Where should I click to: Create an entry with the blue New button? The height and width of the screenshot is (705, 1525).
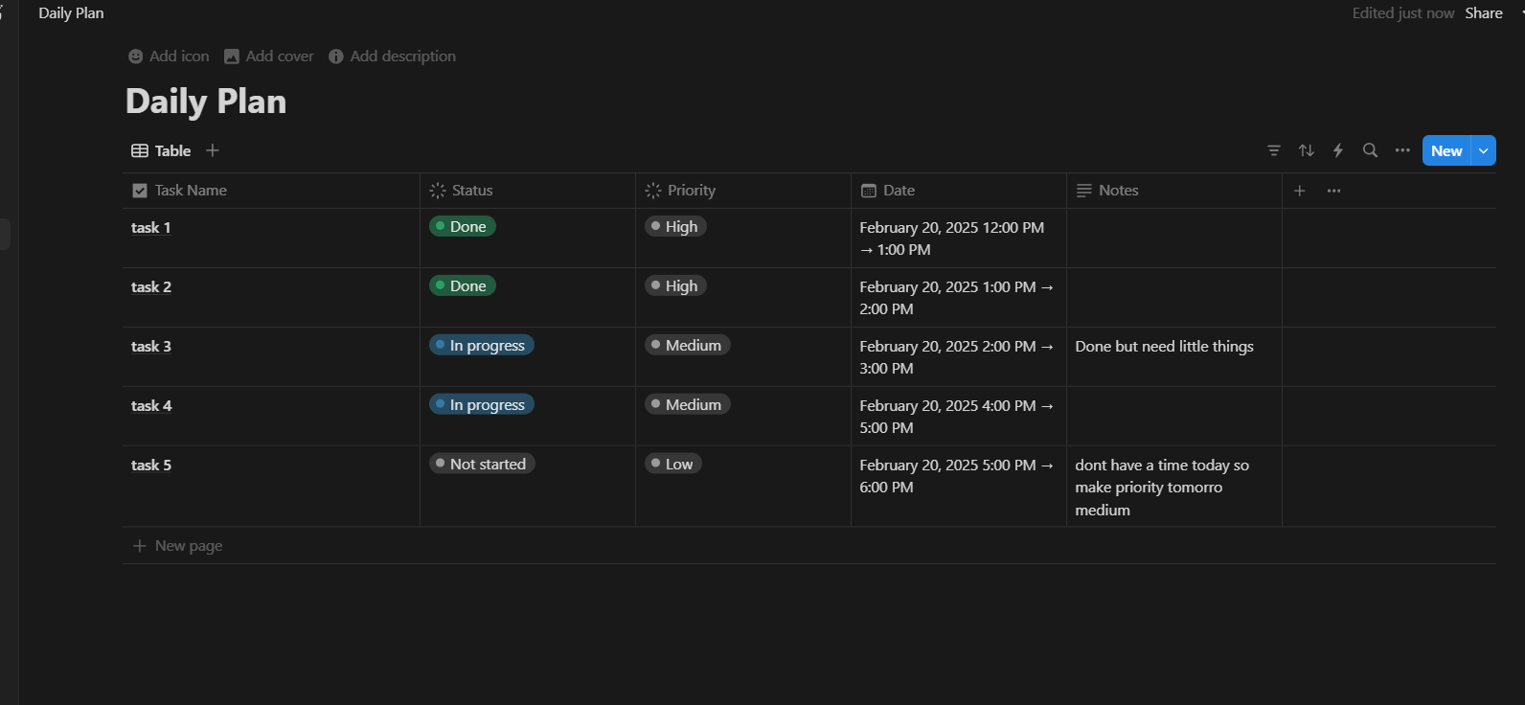click(x=1446, y=150)
